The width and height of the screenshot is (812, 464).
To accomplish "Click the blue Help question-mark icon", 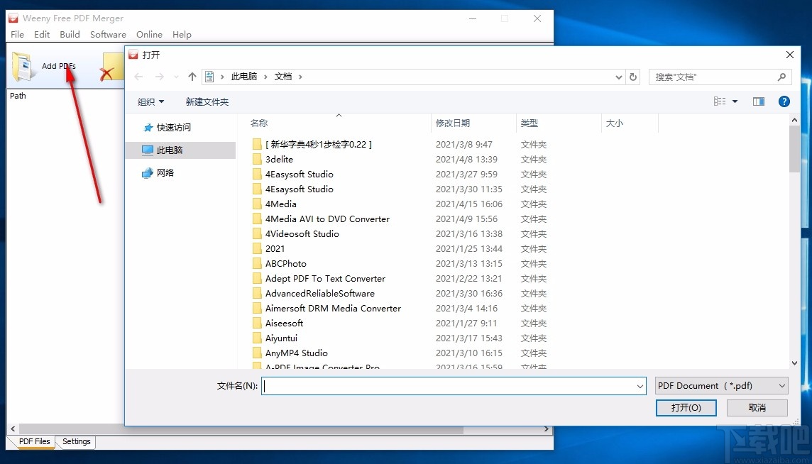I will click(784, 101).
